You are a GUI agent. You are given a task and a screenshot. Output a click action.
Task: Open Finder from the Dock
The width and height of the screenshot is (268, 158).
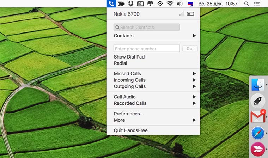pos(257,85)
